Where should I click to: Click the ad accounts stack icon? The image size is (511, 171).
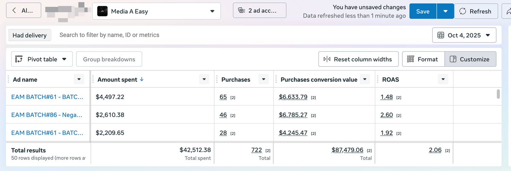pos(241,11)
